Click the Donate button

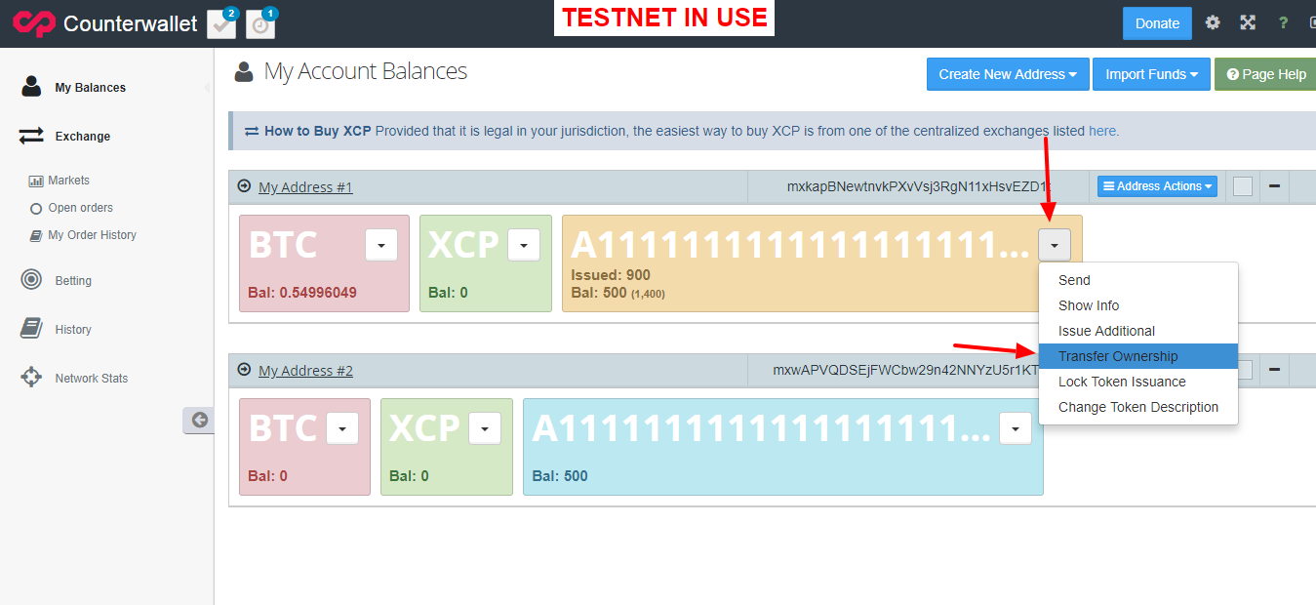point(1157,23)
